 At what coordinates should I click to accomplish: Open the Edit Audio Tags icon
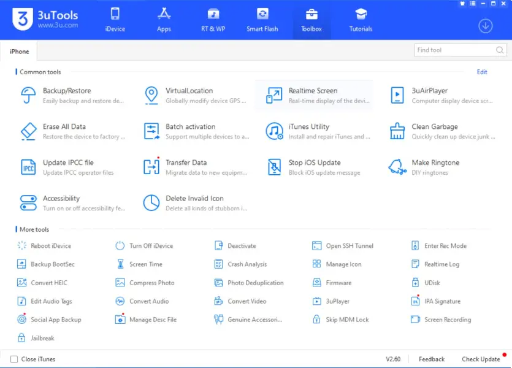(21, 301)
